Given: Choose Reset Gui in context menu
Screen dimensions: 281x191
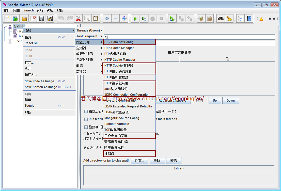Looking at the screenshot, I should click(49, 43).
